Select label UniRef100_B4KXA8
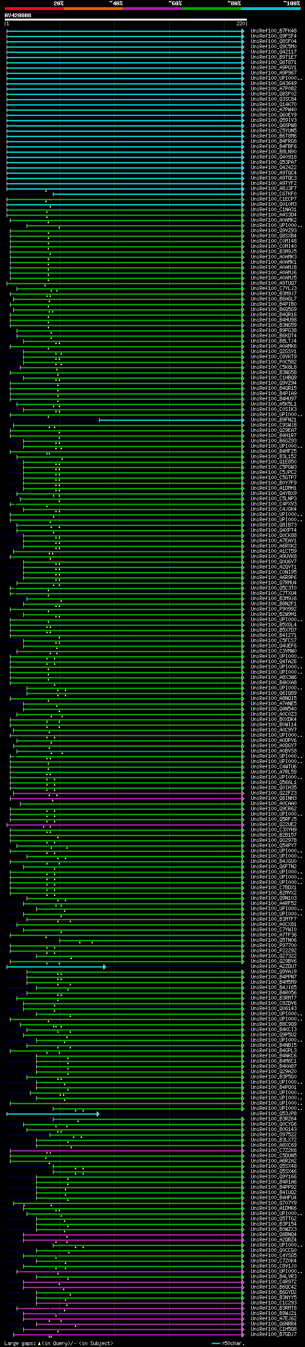Image resolution: width=305 pixels, height=1347 pixels. 273,682
